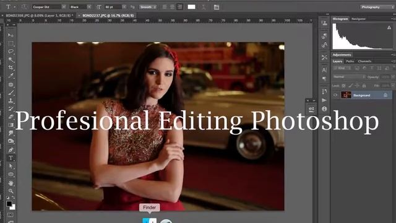This screenshot has width=396, height=223.
Task: Click the Create warped text icon
Action: (204, 7)
